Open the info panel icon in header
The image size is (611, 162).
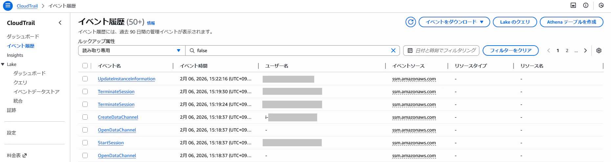coord(586,5)
